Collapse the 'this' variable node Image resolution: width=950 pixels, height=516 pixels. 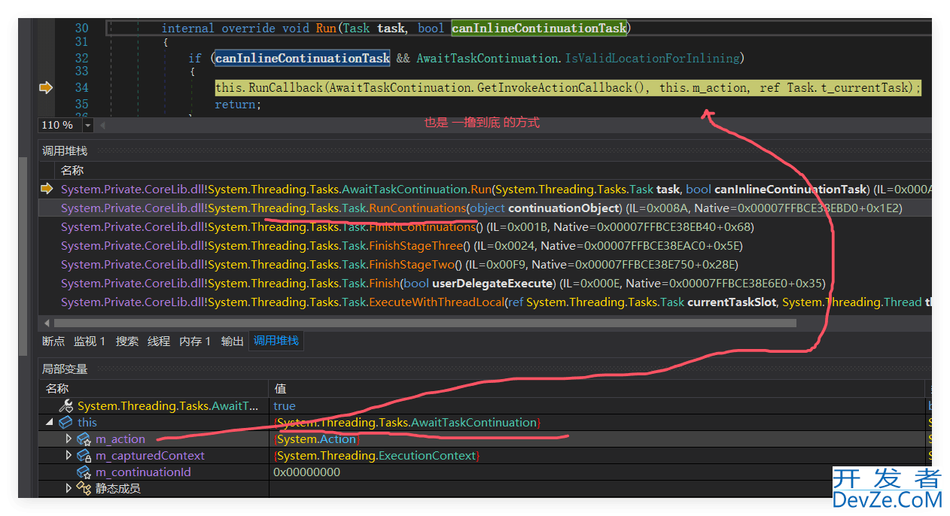[50, 423]
